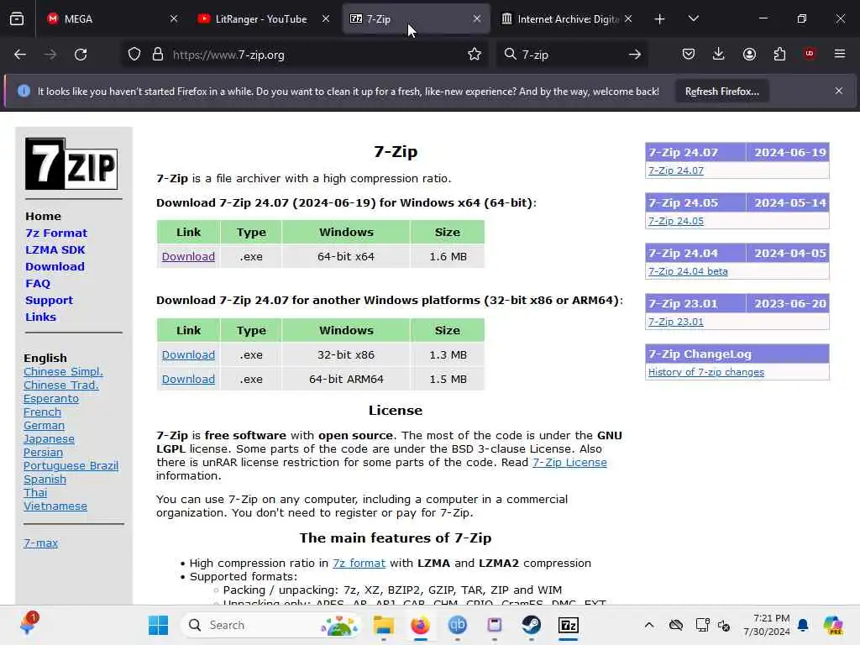
Task: Open History of 7-zip changes
Action: [x=705, y=372]
